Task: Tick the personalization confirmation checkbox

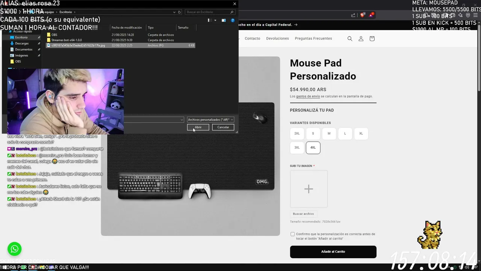Action: click(x=292, y=234)
